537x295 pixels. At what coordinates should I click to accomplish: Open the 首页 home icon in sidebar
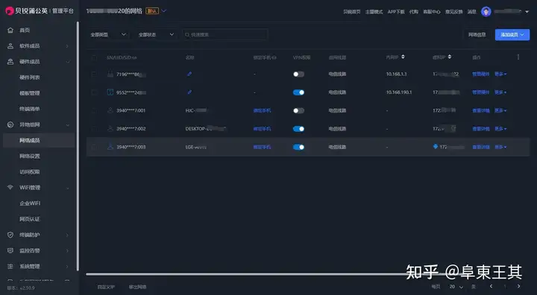tap(10, 30)
